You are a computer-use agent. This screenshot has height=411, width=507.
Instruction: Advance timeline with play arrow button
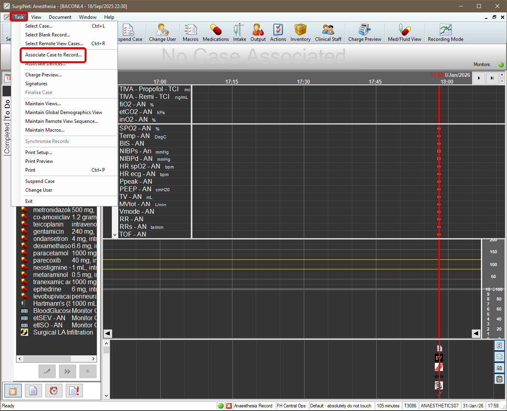point(479,78)
